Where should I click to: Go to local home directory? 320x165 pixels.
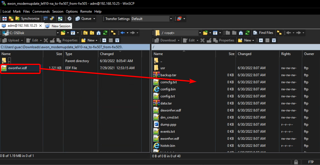point(99,33)
